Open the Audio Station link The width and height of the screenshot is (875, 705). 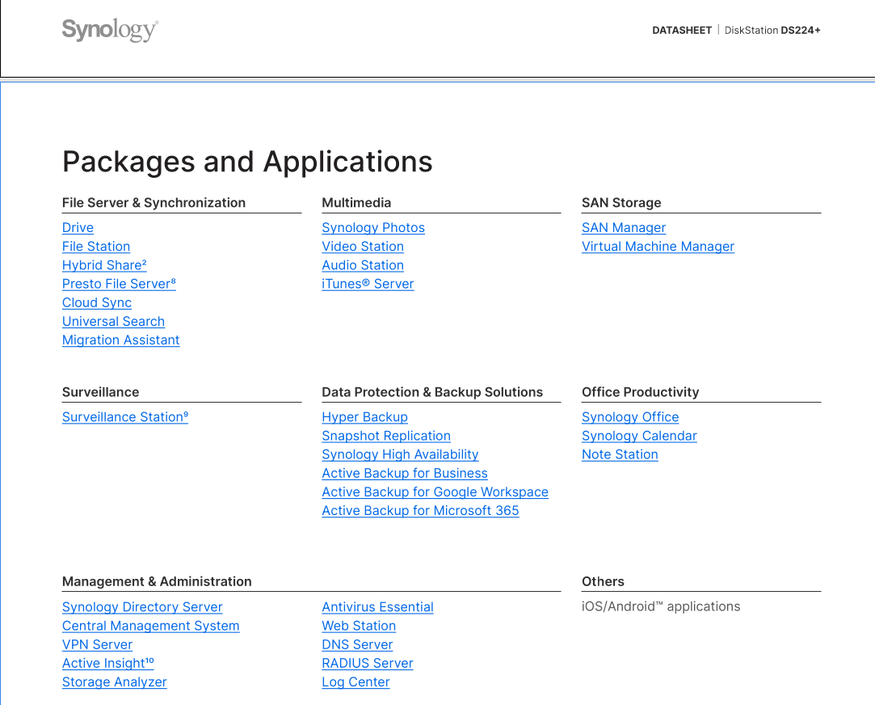click(x=363, y=265)
